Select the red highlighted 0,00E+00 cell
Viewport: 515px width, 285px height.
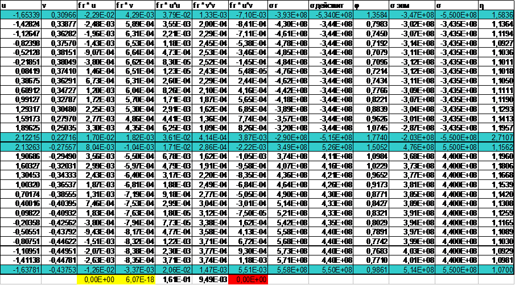[x=248, y=279]
